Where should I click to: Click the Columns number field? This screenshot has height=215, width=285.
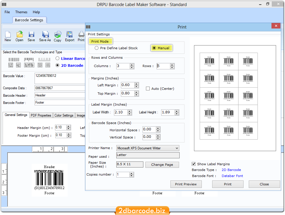(123, 66)
